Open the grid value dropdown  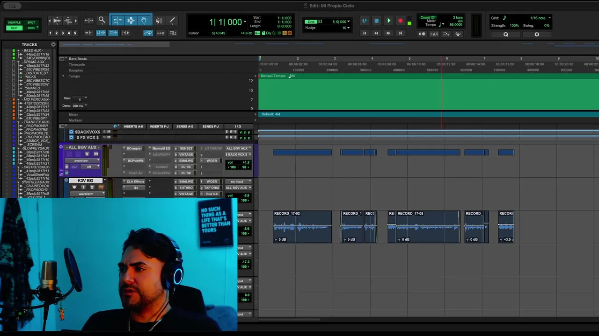point(348,21)
